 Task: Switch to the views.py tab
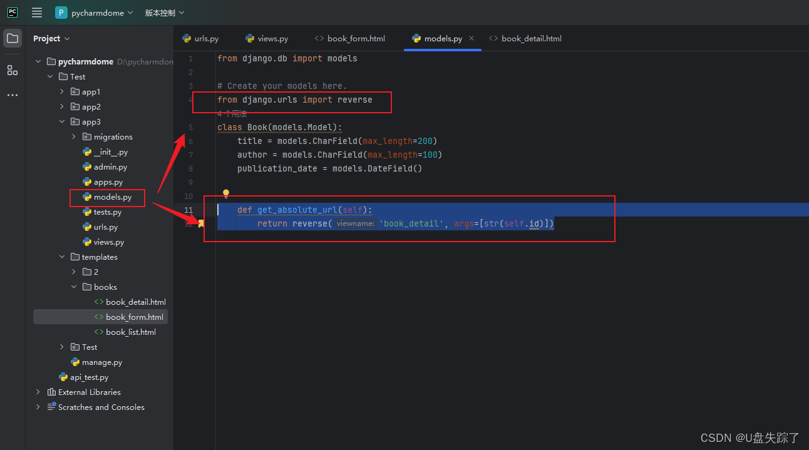click(x=272, y=38)
